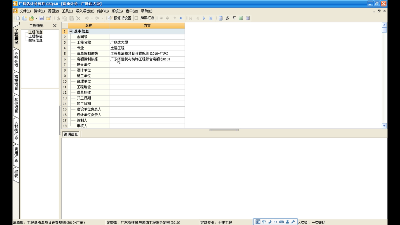Switch to the 人材机汇总 side tab

[16, 130]
